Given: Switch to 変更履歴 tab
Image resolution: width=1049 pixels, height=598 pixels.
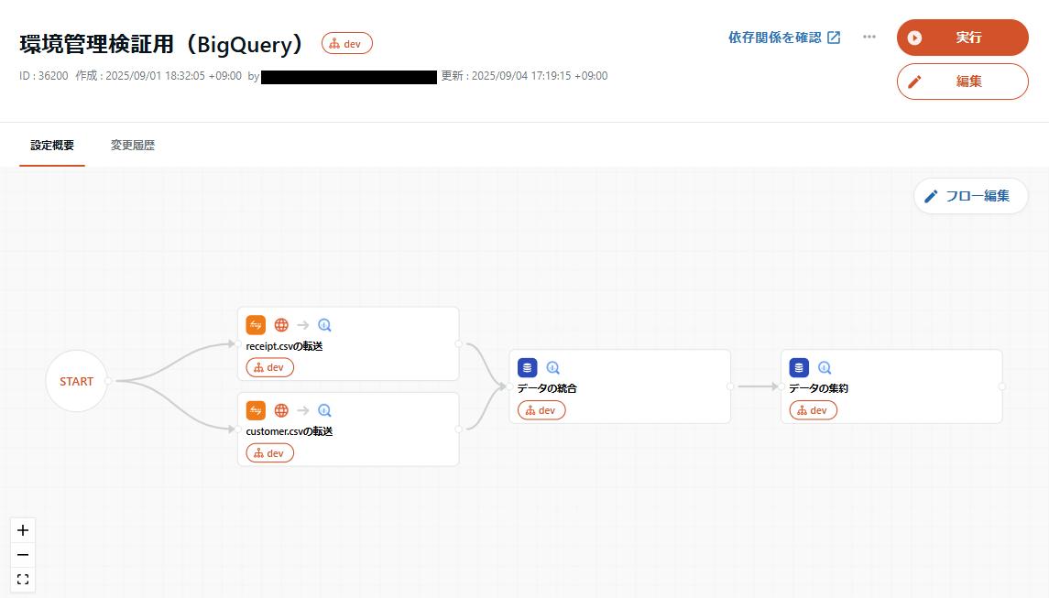Looking at the screenshot, I should coord(133,146).
